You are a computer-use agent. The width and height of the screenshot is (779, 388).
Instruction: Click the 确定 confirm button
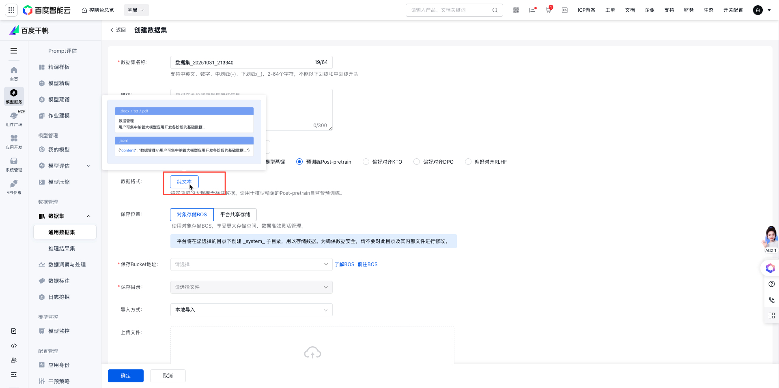pos(125,376)
